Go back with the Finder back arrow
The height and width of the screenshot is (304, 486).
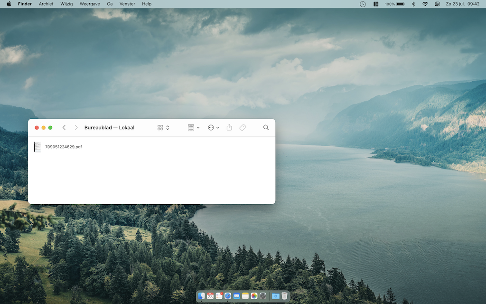[x=64, y=127]
